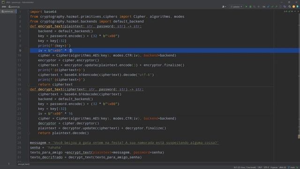Open the run configuration dropdown
The image size is (300, 169).
tap(237, 7)
